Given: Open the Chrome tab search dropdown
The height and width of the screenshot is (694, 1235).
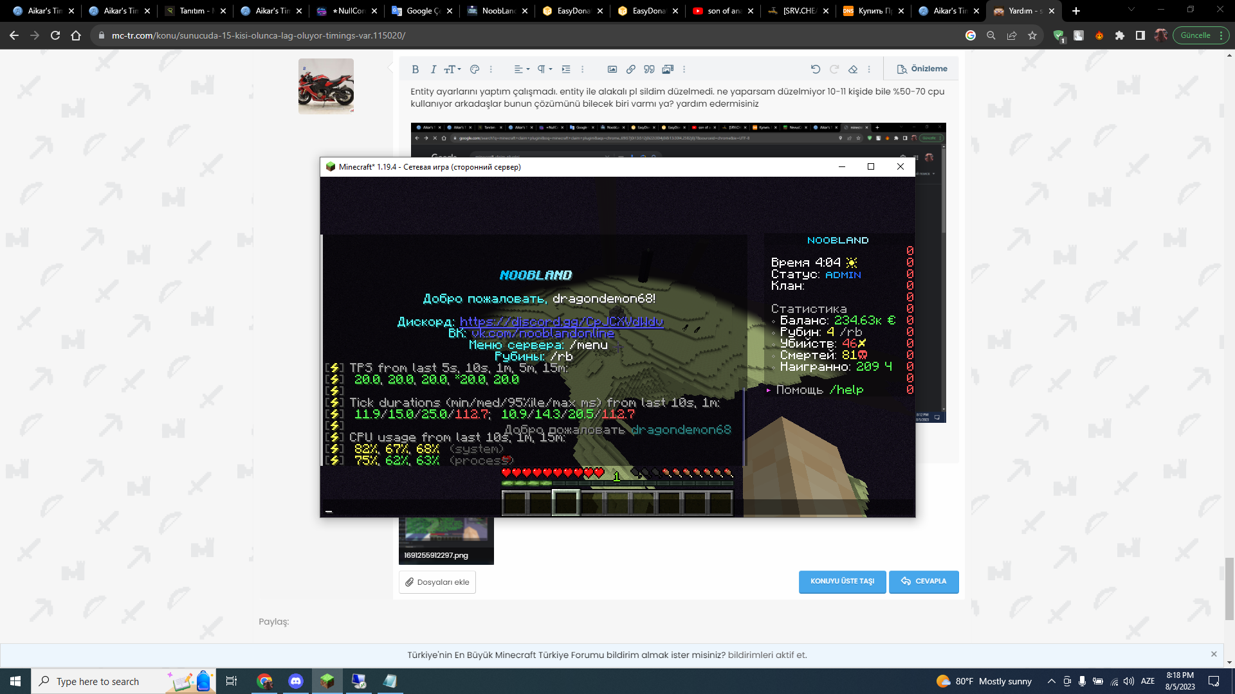Looking at the screenshot, I should tap(1131, 10).
